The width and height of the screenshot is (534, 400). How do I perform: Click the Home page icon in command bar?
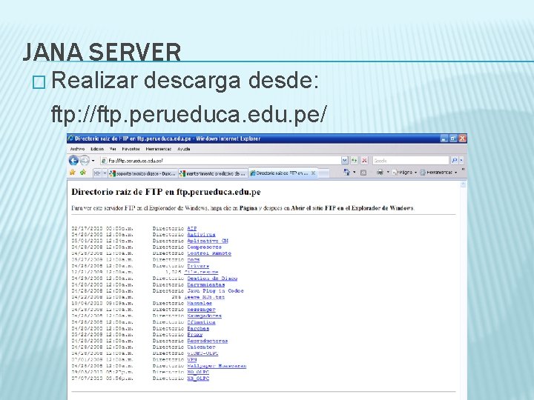(x=346, y=172)
